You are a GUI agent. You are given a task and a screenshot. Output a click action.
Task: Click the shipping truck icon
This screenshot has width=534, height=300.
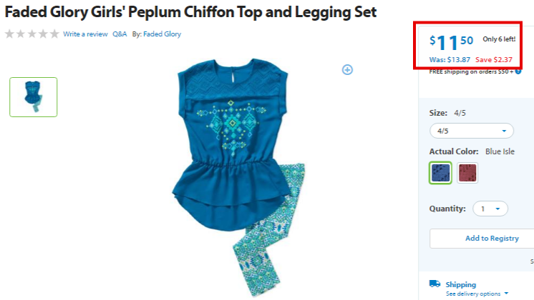435,284
